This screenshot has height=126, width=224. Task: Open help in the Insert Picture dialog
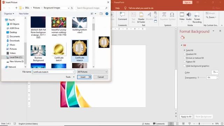click(107, 14)
